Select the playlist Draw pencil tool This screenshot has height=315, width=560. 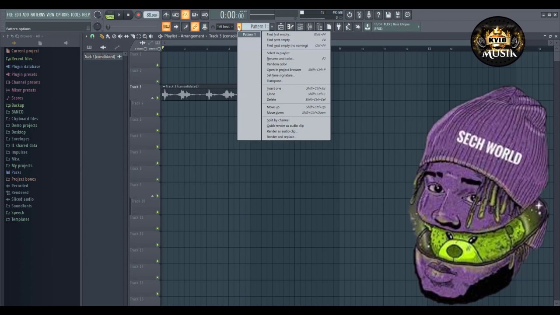pos(102,36)
